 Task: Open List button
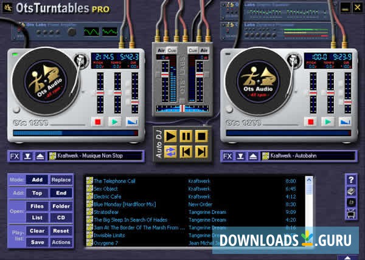click(37, 217)
